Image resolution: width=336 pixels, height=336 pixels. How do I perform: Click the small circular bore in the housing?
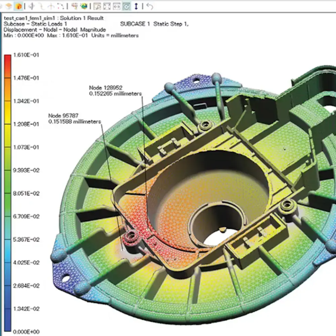pyautogui.click(x=217, y=225)
